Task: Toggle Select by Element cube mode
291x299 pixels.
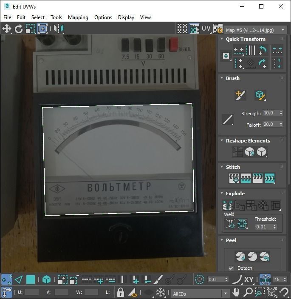Action: 46,280
